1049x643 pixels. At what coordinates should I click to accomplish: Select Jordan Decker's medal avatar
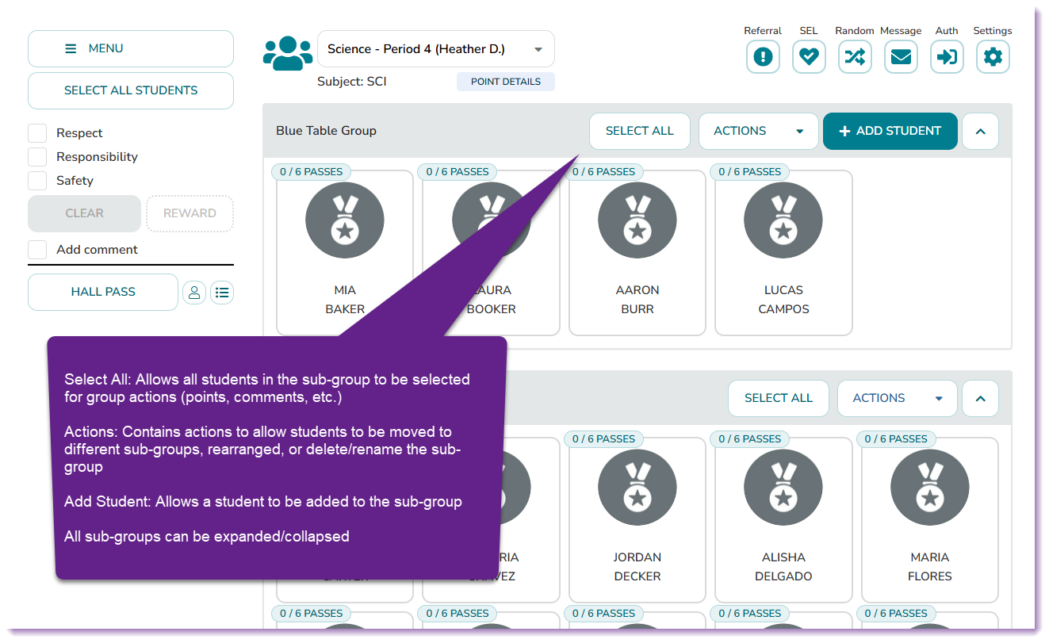[637, 488]
